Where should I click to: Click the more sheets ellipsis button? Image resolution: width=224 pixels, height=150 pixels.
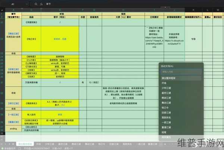[161, 144]
